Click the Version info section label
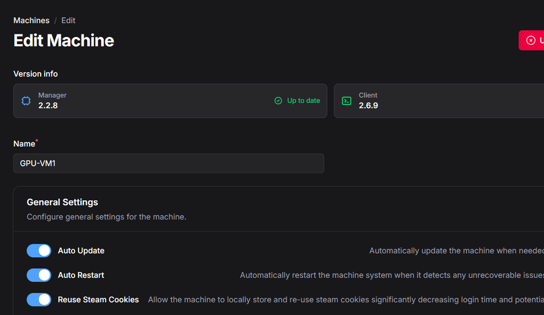The width and height of the screenshot is (544, 315). [35, 74]
